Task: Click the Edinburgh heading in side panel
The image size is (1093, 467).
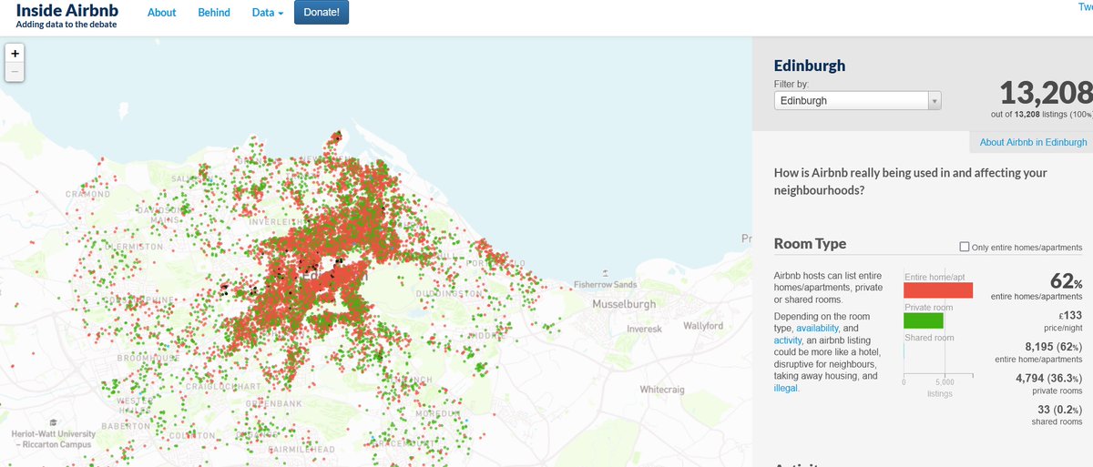Action: tap(810, 66)
